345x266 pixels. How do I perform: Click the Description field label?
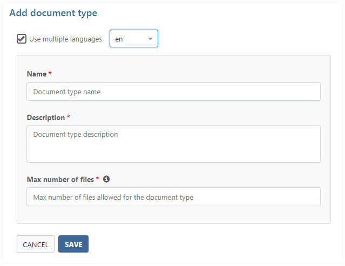click(x=45, y=117)
